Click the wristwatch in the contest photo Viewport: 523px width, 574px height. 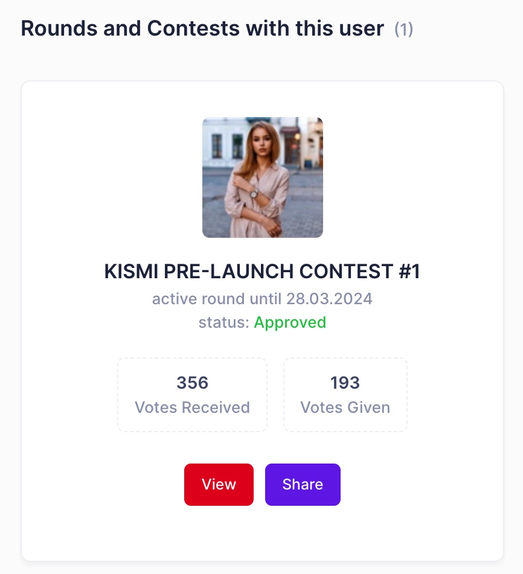[x=254, y=193]
